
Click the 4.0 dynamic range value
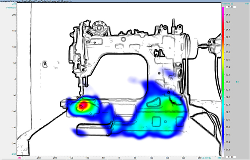[237, 82]
